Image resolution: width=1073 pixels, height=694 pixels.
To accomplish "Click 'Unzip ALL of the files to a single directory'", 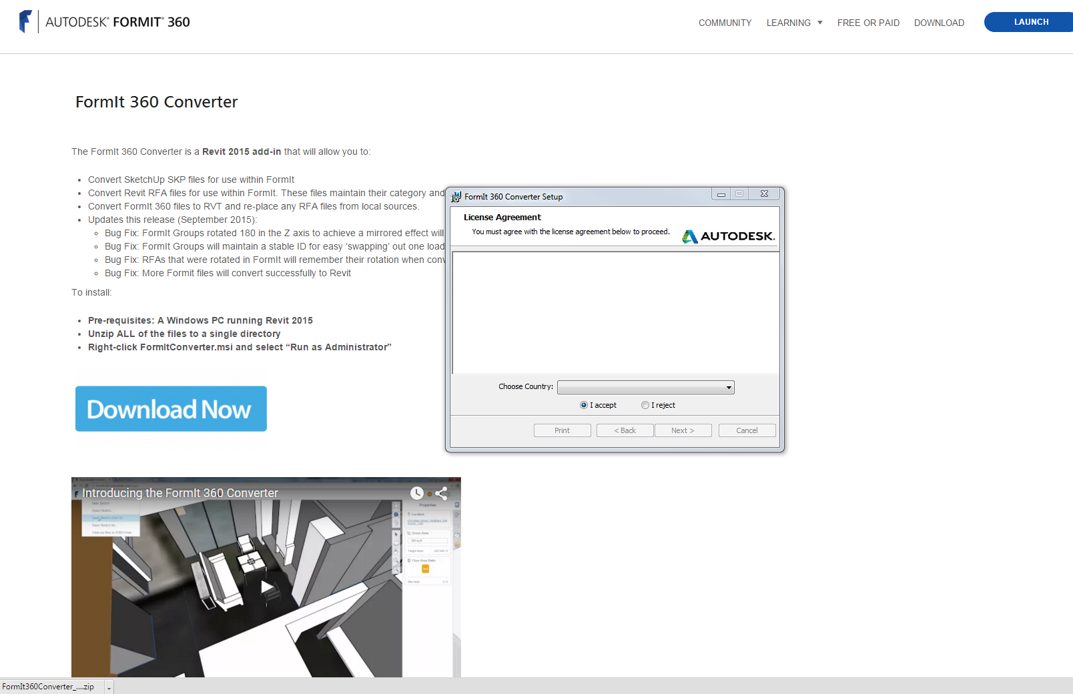I will click(184, 334).
